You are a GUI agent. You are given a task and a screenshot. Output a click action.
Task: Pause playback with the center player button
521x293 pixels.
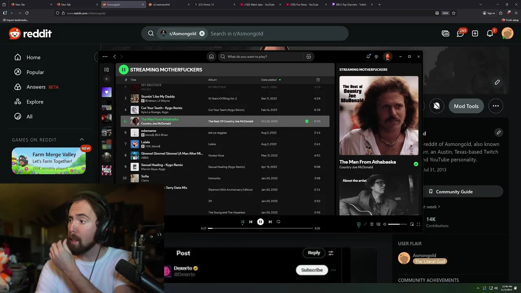coord(260,222)
